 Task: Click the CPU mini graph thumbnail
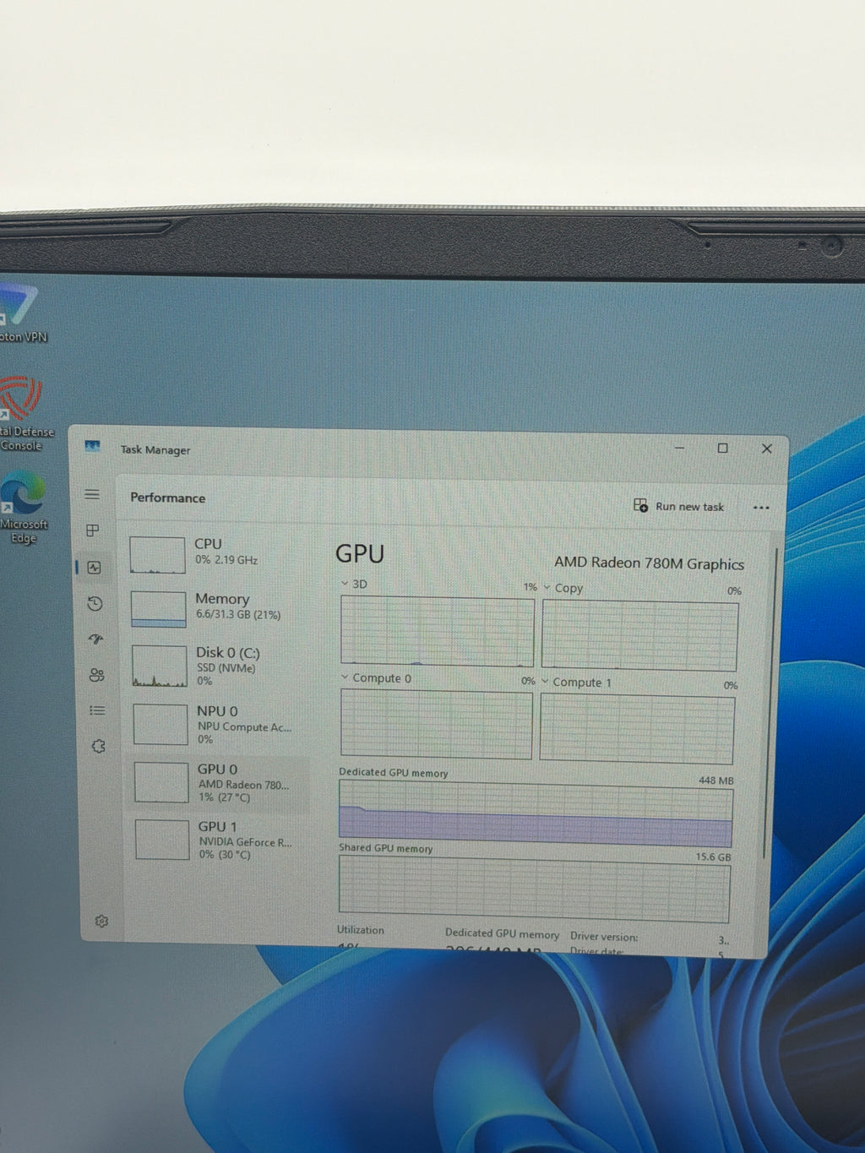tap(157, 555)
